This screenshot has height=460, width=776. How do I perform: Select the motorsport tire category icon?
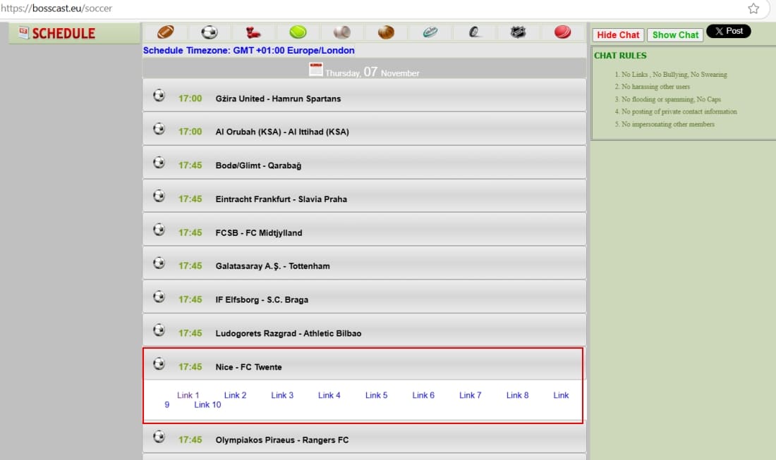click(474, 32)
